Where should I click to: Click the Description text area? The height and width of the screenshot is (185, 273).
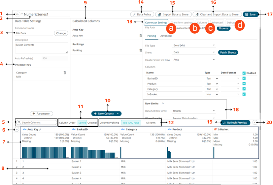click(x=42, y=48)
